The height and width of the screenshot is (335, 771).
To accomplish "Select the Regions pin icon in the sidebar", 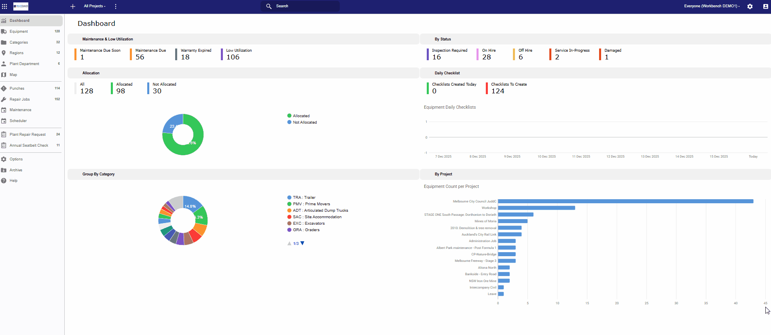I will (x=4, y=53).
